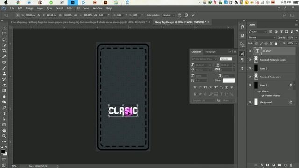The width and height of the screenshot is (299, 168).
Task: Hide the Layer 1 layer
Action: [x=250, y=85]
